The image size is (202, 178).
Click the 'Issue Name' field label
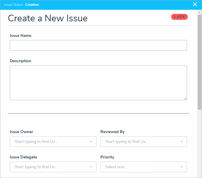pos(21,36)
